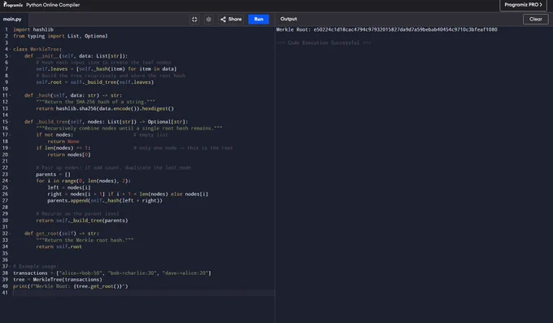Click the 'left = nodes[i]' line
Screen dimensions: 553x323
pos(69,187)
